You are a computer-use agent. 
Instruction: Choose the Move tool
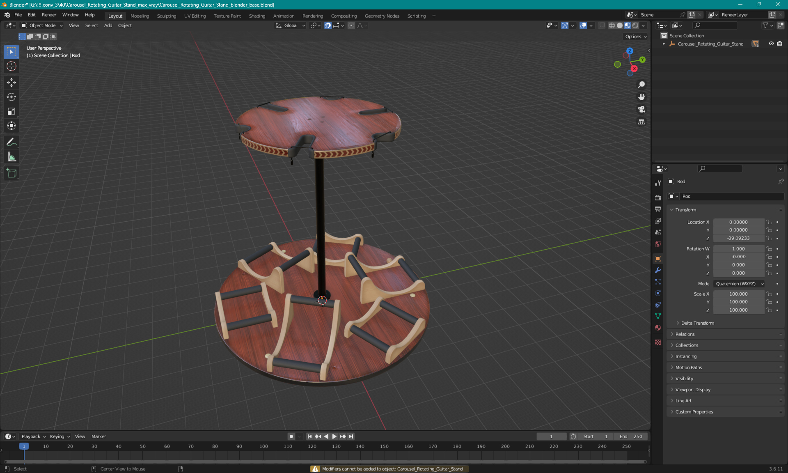(x=11, y=83)
